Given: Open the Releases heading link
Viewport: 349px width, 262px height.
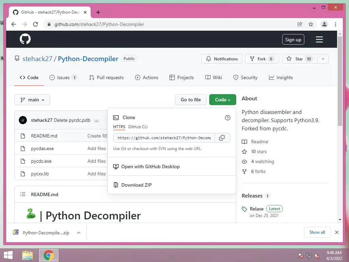Looking at the screenshot, I should 252,195.
